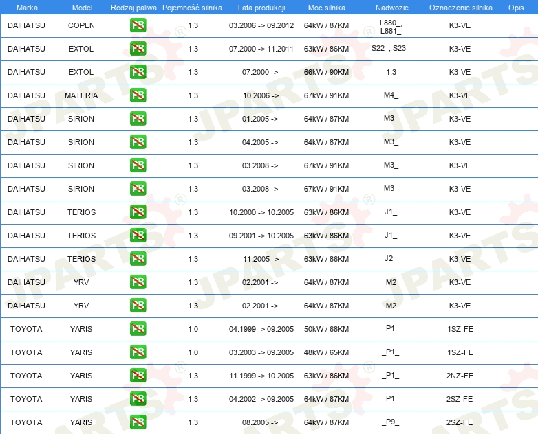The image size is (538, 434).
Task: Click fuel icon in TERIOS J2_ row
Action: point(138,259)
